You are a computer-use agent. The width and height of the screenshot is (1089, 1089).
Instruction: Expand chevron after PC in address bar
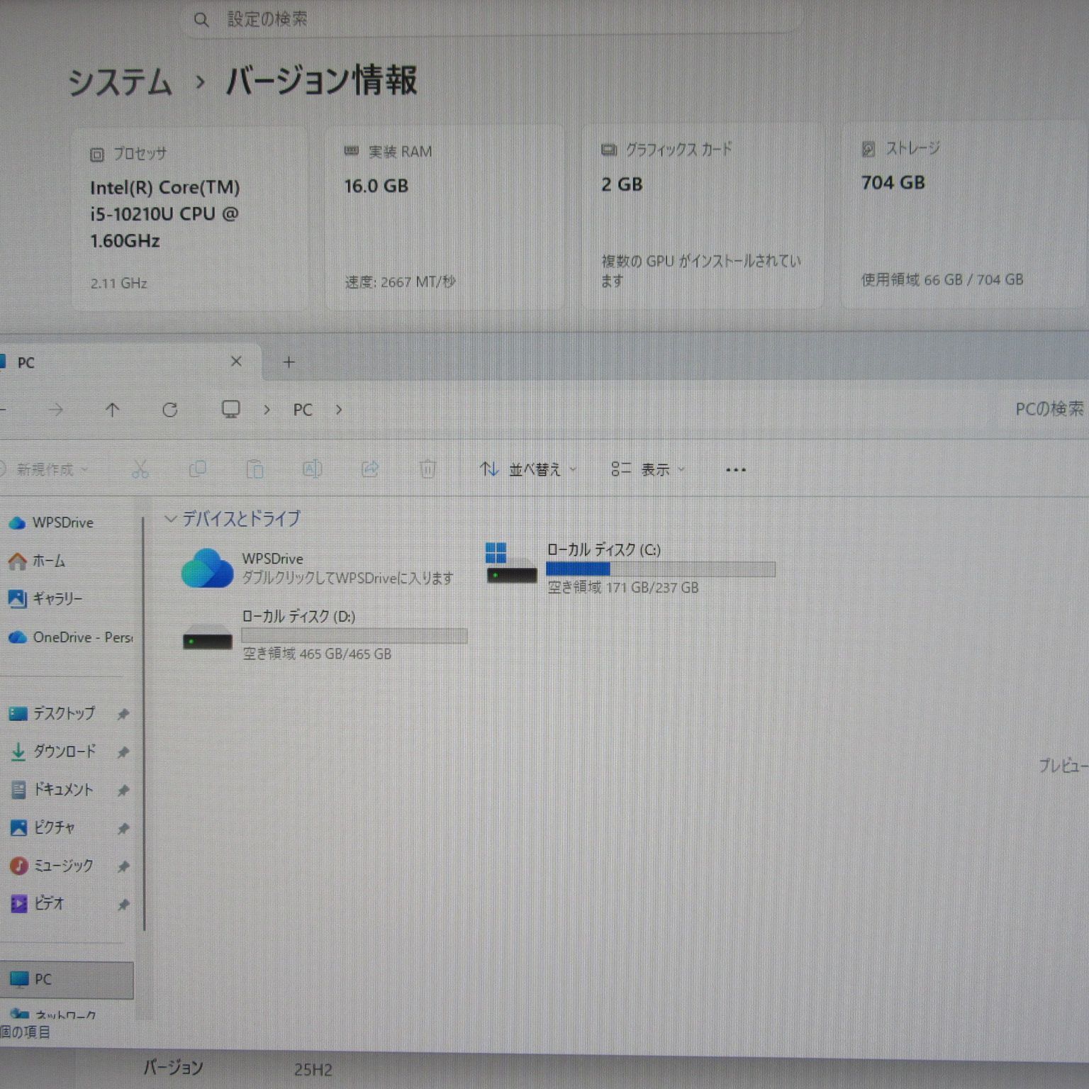point(339,410)
